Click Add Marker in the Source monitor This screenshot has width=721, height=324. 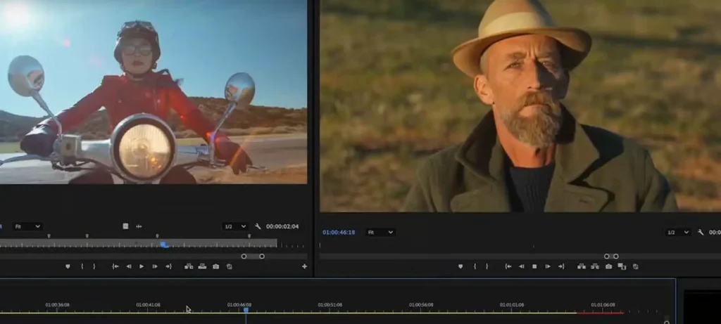tap(68, 266)
